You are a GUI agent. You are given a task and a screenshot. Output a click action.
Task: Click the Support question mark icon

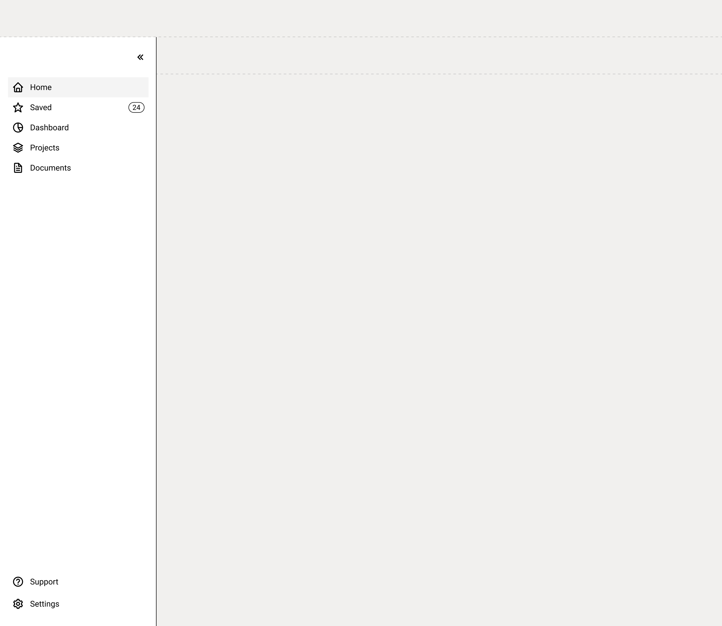click(18, 582)
